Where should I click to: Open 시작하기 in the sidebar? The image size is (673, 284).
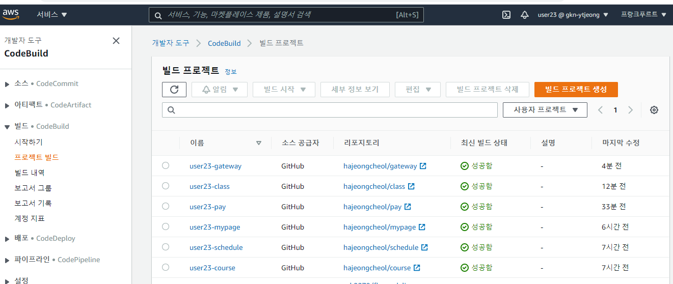[x=29, y=142]
